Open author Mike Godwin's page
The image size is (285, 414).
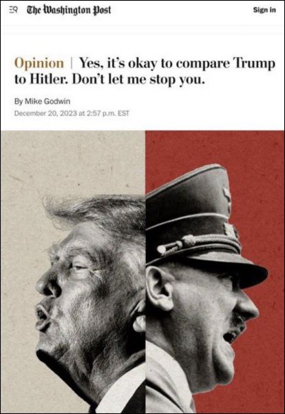pos(47,101)
